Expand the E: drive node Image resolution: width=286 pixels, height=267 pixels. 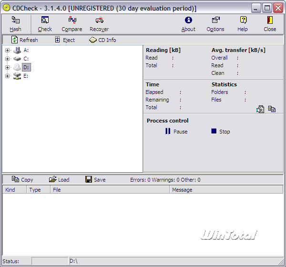click(x=7, y=76)
